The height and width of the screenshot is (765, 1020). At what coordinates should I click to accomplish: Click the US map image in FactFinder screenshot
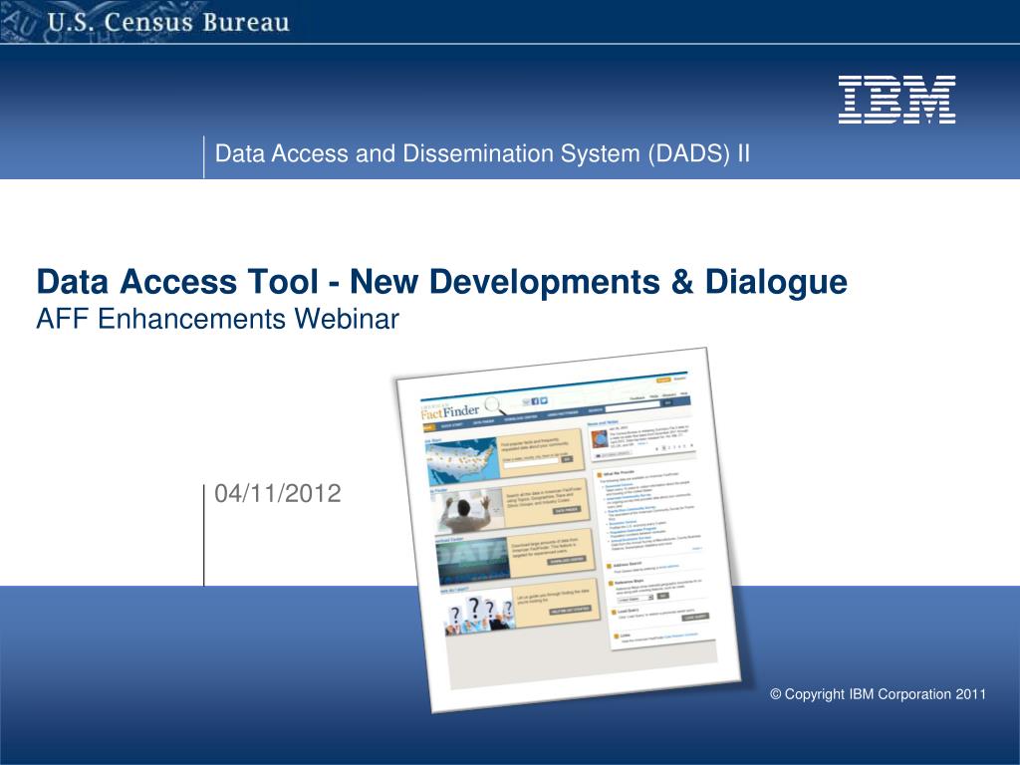click(462, 459)
